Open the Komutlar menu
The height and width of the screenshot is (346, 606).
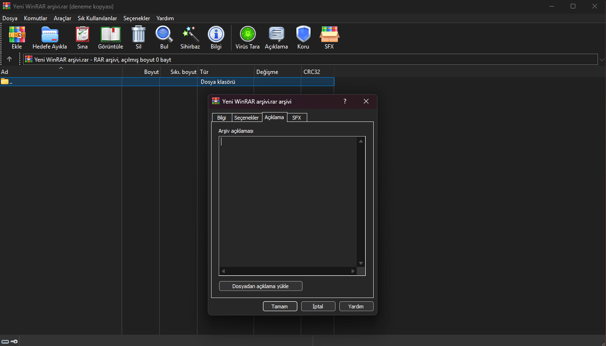tap(36, 18)
